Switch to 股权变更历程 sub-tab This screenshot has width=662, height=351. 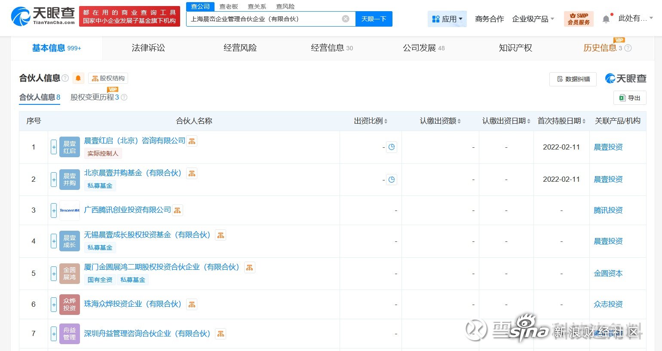[x=95, y=98]
